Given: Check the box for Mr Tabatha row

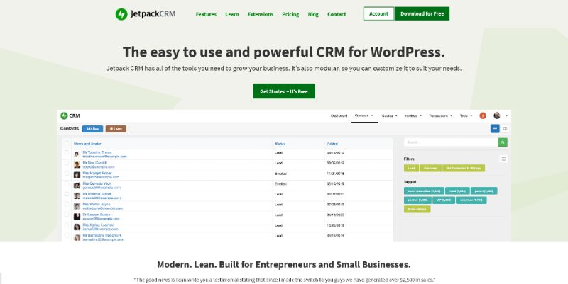Looking at the screenshot, I should pos(67,153).
